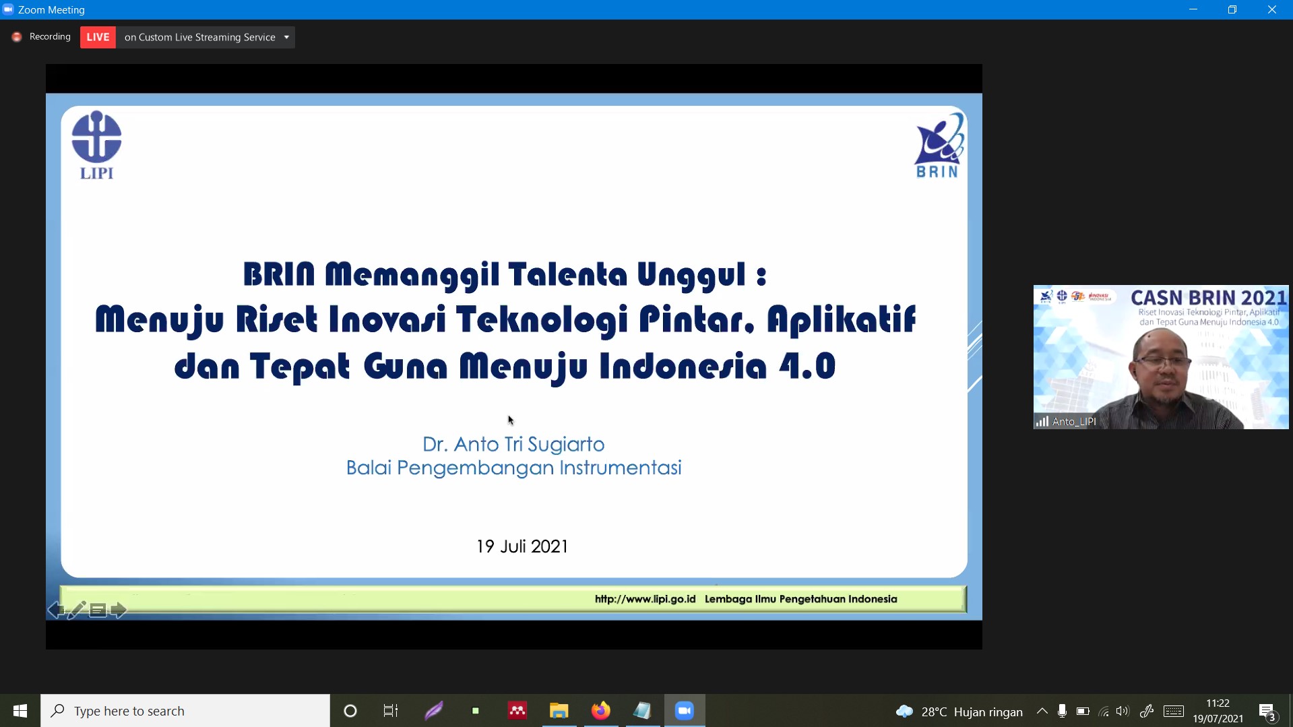Open File Explorer from the taskbar
1293x727 pixels.
coord(559,711)
